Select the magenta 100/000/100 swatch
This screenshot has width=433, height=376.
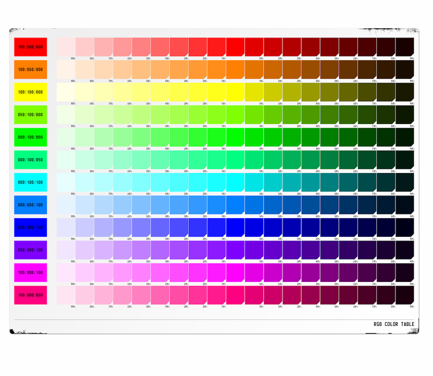(x=30, y=273)
